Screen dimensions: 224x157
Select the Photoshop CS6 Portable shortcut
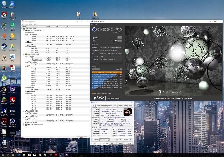tap(4, 112)
